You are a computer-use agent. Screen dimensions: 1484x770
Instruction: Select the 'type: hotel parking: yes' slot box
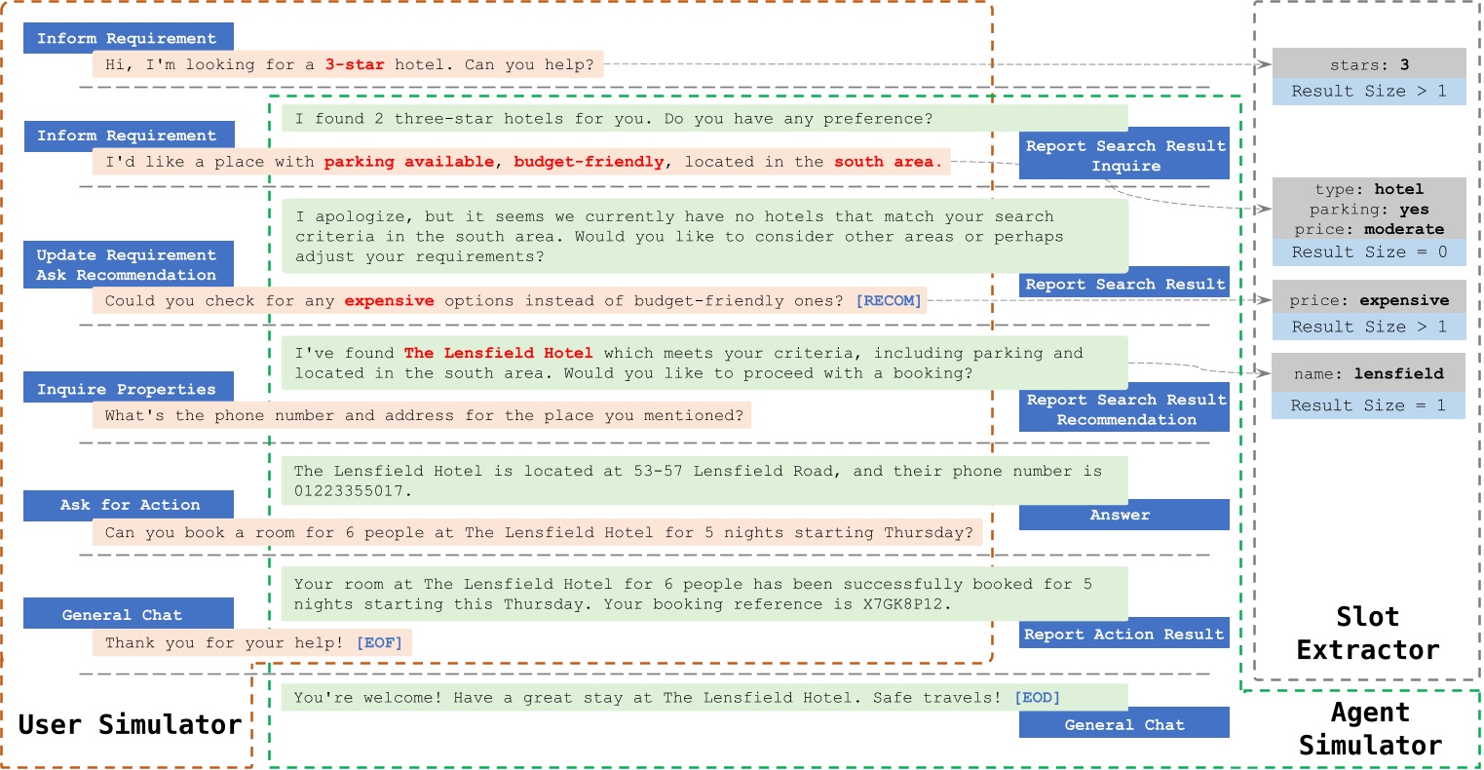[x=1368, y=209]
